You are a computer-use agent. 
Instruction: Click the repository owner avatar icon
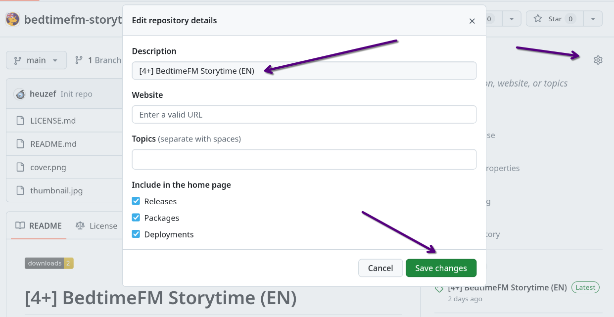coord(12,19)
